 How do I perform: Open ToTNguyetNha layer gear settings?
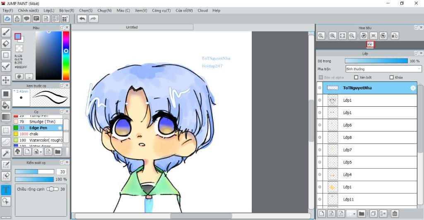pos(413,88)
